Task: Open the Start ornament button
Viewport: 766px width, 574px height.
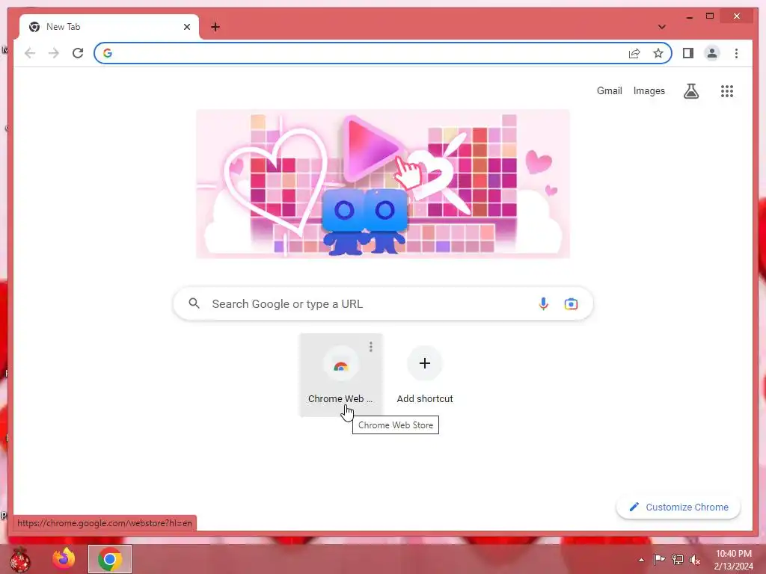Action: [x=20, y=559]
